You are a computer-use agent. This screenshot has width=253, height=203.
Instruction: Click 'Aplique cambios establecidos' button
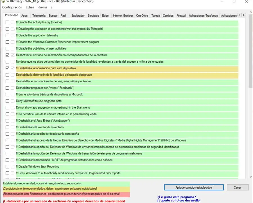[194, 187]
